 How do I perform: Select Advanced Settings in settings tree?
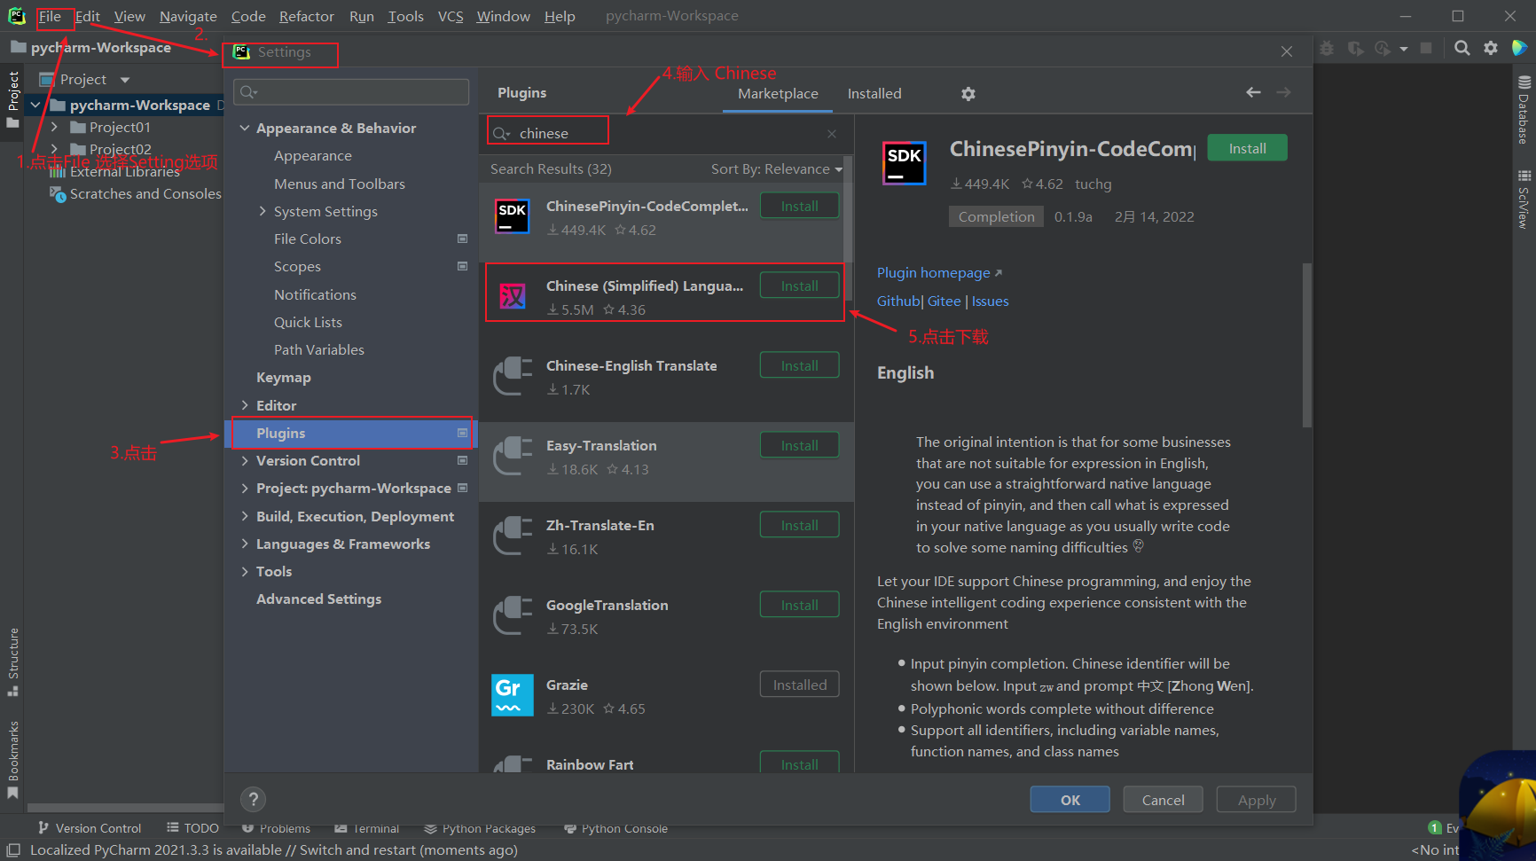(318, 599)
